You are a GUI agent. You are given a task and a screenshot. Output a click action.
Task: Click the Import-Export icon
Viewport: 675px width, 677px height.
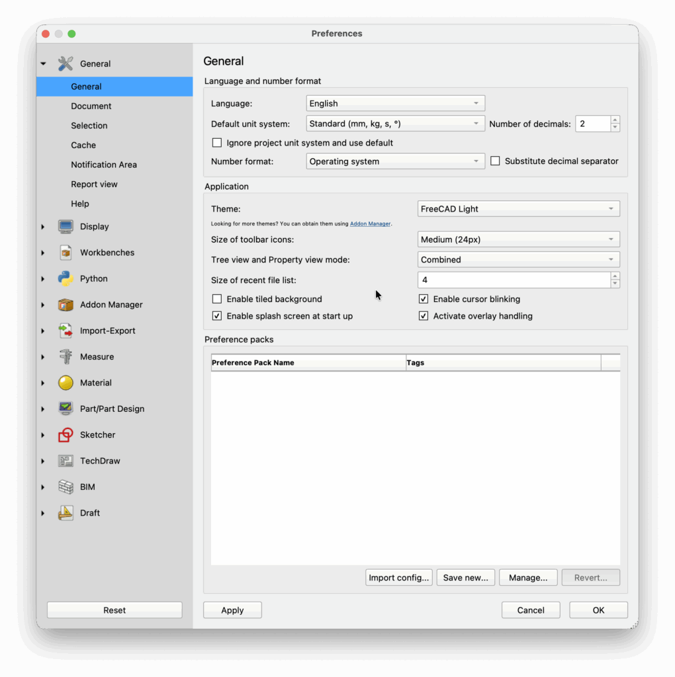pos(66,331)
